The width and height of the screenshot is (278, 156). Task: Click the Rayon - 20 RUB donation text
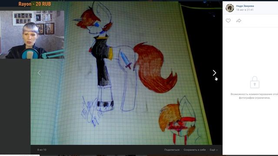pyautogui.click(x=35, y=4)
